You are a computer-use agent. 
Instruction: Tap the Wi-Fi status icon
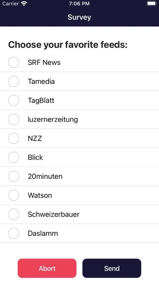pyautogui.click(x=24, y=3)
